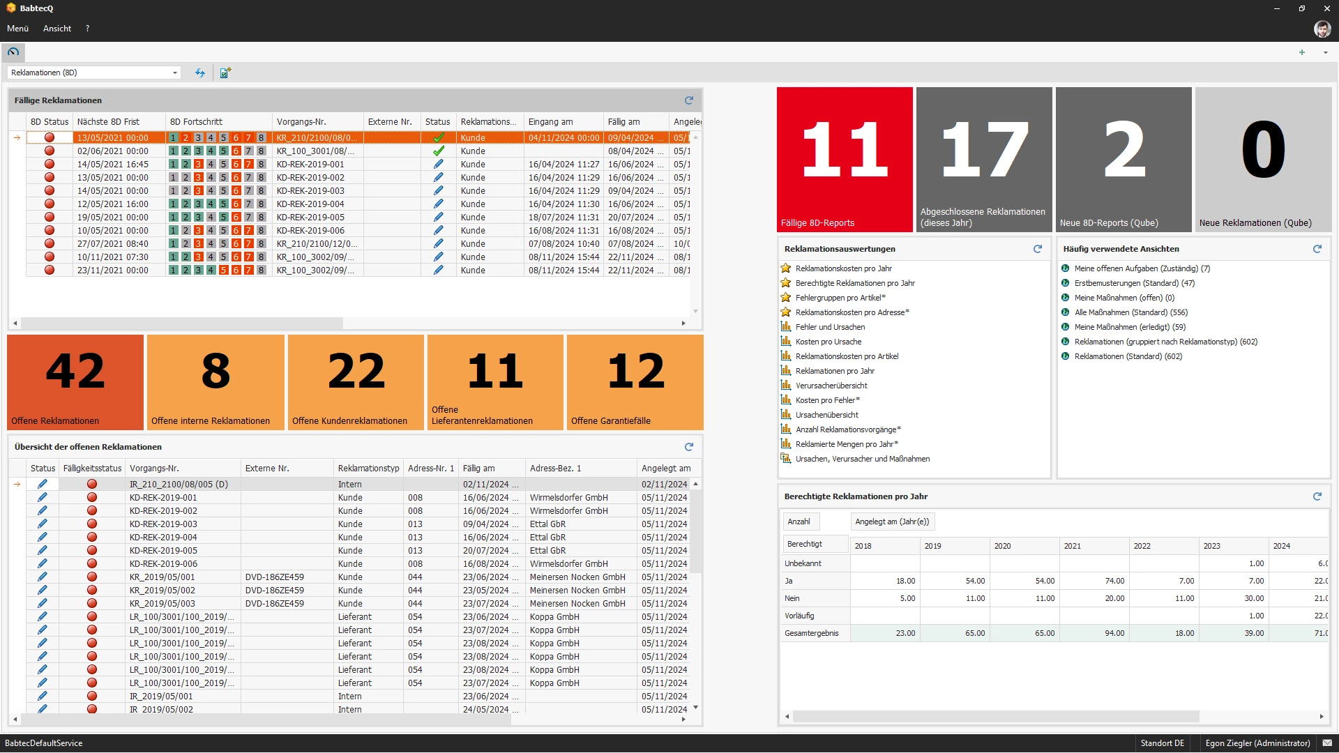This screenshot has height=753, width=1339.
Task: Refresh the Berechtigte Reklamationen pro Jahr panel
Action: tap(1317, 496)
